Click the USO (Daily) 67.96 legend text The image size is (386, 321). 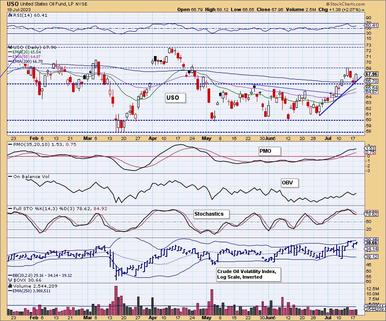pos(35,47)
